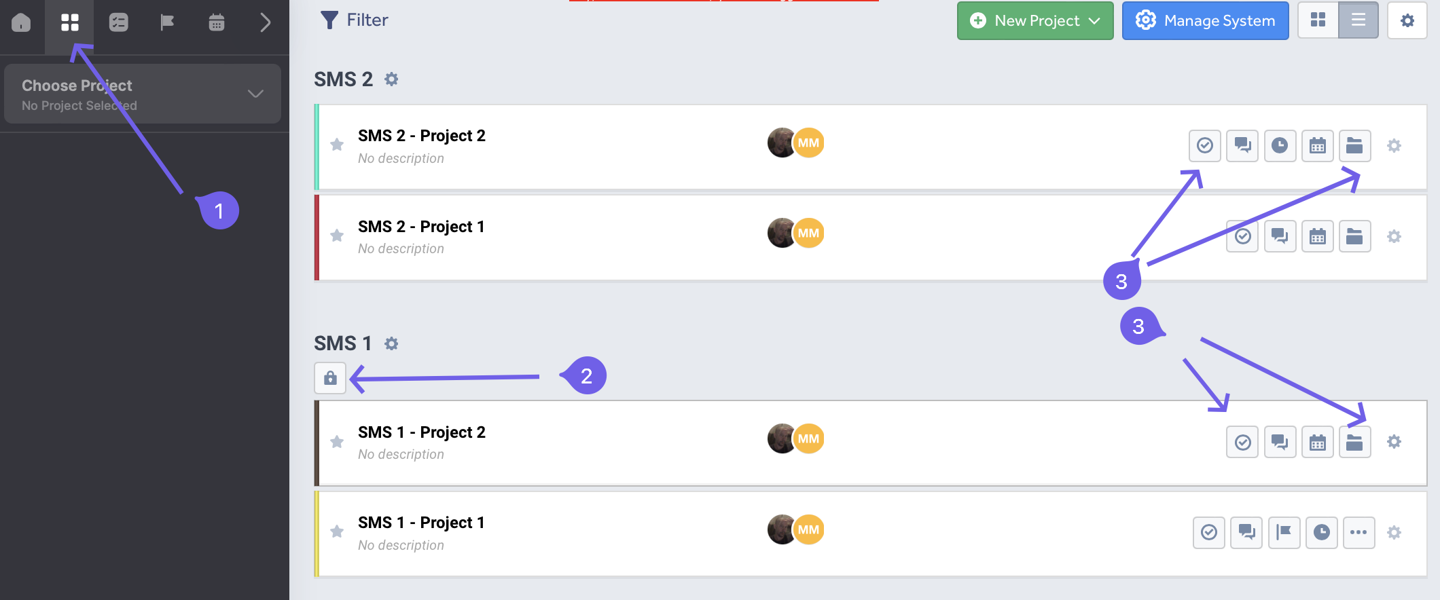This screenshot has height=600, width=1440.
Task: Switch to grid view layout
Action: pos(1318,20)
